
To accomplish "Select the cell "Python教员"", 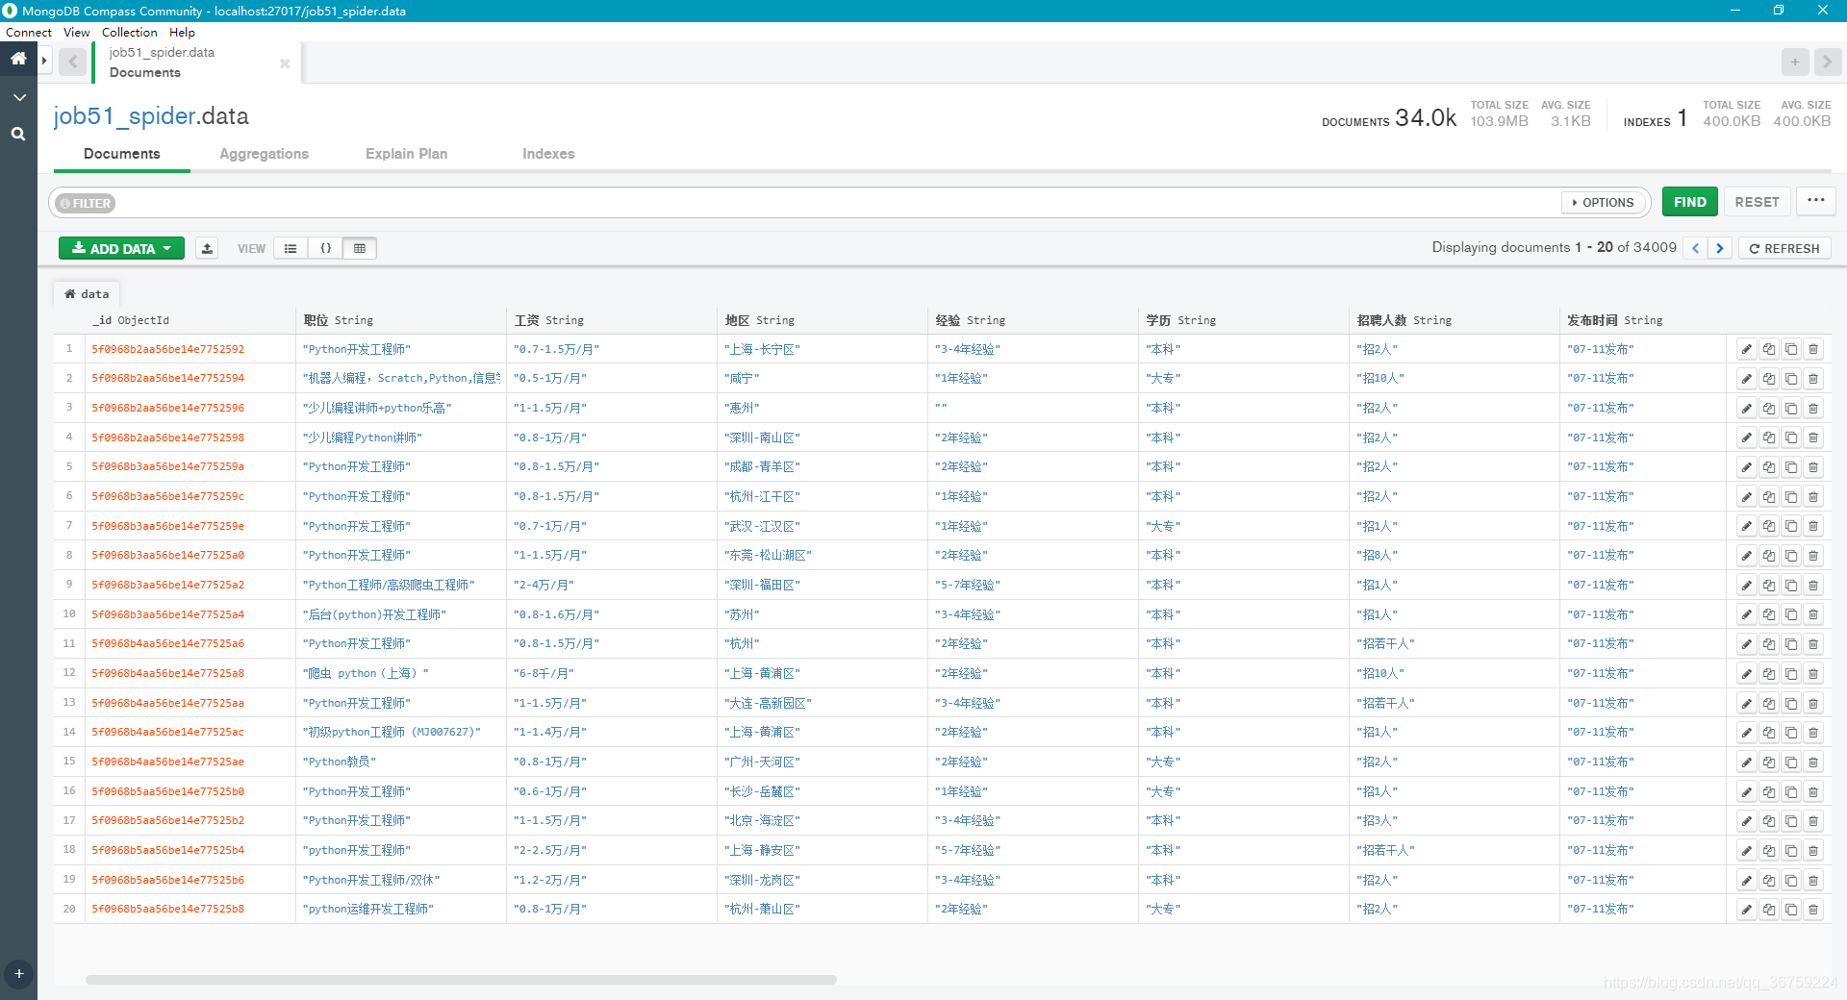I will 340,762.
